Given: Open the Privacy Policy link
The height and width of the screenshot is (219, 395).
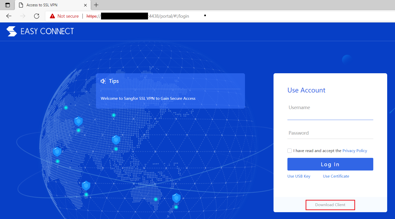Looking at the screenshot, I should pyautogui.click(x=355, y=151).
